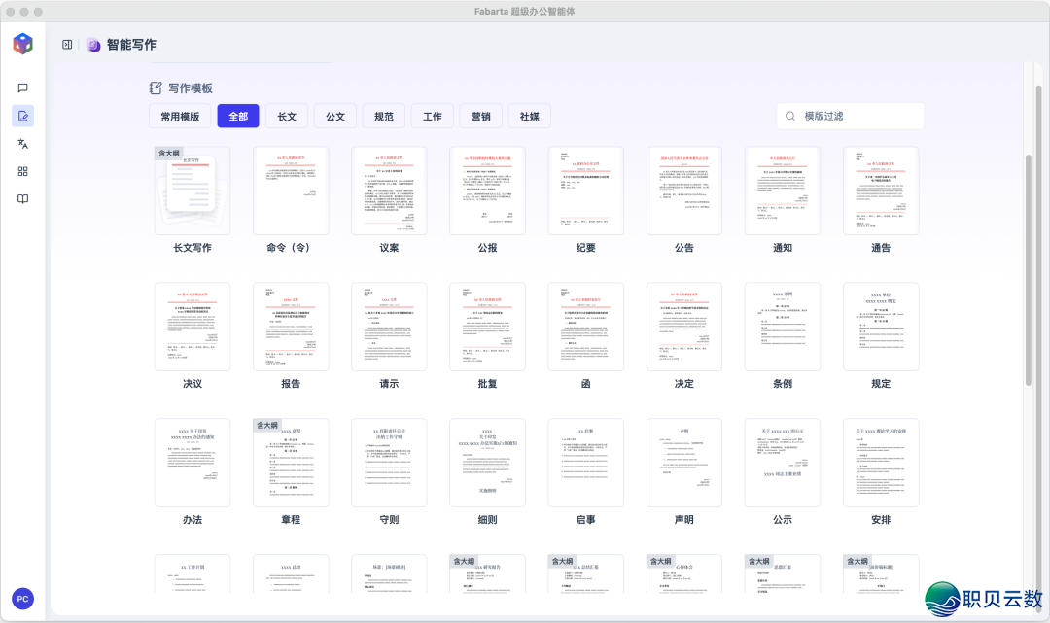Click the PC user avatar
Viewport: 1050px width, 623px height.
pos(22,599)
